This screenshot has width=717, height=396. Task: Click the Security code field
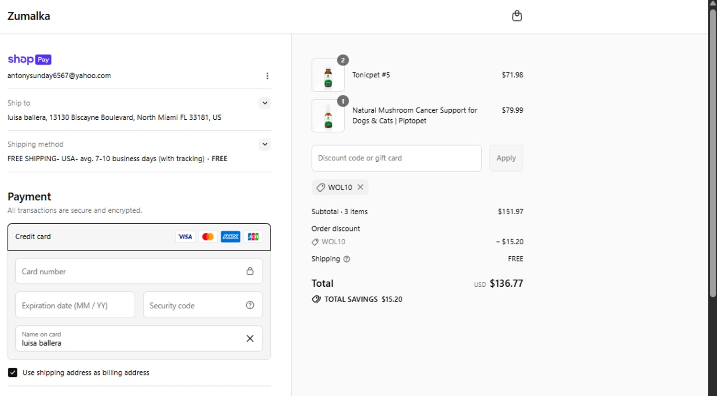(x=203, y=305)
